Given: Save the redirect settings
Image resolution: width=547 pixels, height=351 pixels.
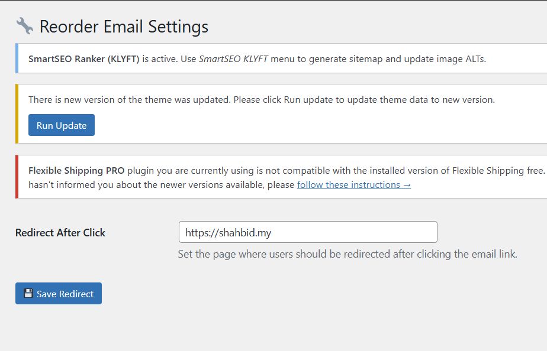Looking at the screenshot, I should [59, 294].
